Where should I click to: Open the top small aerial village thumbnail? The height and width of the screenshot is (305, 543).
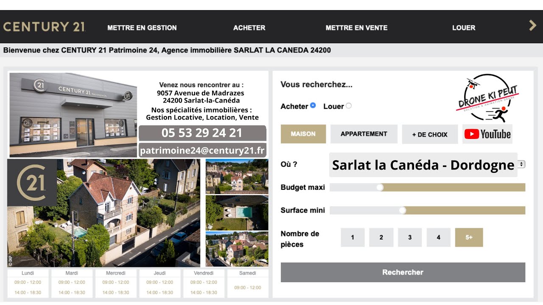click(237, 176)
